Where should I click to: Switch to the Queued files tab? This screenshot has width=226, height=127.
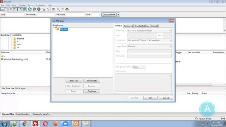click(8, 114)
